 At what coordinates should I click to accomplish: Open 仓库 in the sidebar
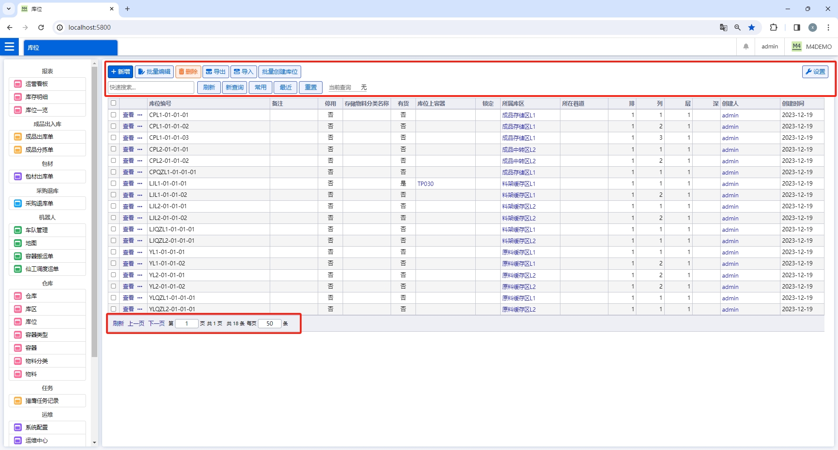click(x=47, y=296)
